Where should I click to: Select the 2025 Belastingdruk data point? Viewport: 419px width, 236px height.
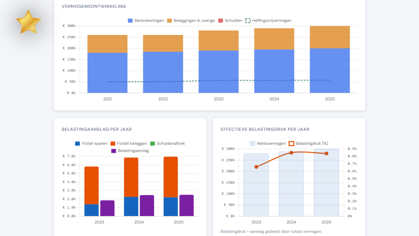tap(326, 153)
